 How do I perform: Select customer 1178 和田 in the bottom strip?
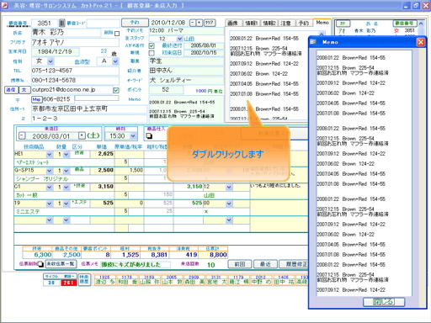coord(126,280)
